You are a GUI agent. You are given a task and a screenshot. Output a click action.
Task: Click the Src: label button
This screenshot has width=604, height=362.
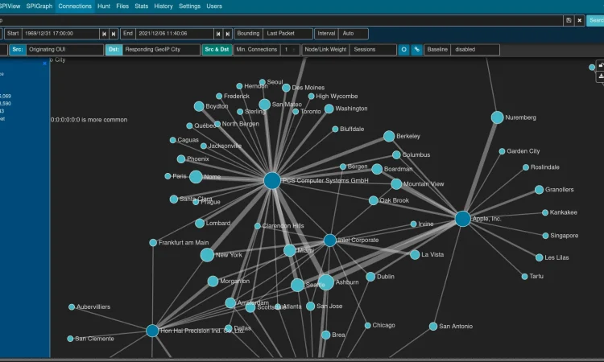pos(18,50)
